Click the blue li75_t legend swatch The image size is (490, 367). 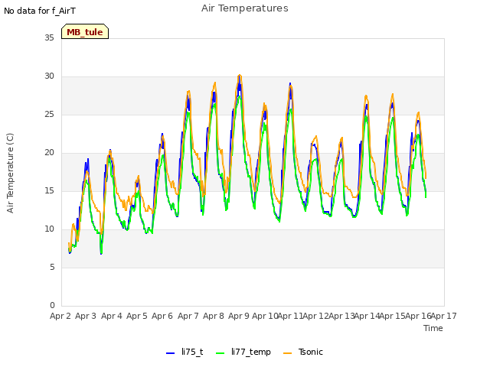(x=170, y=353)
